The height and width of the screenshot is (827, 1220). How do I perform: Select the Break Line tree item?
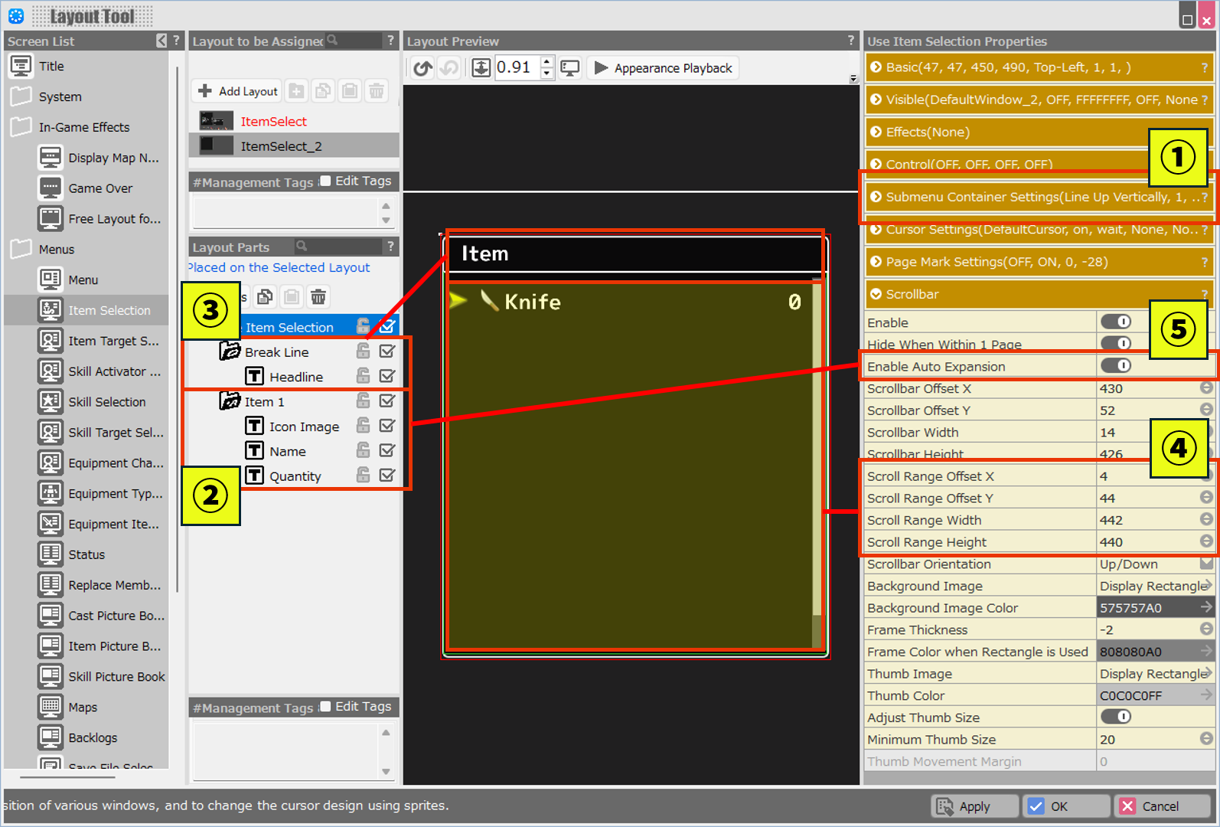click(276, 352)
